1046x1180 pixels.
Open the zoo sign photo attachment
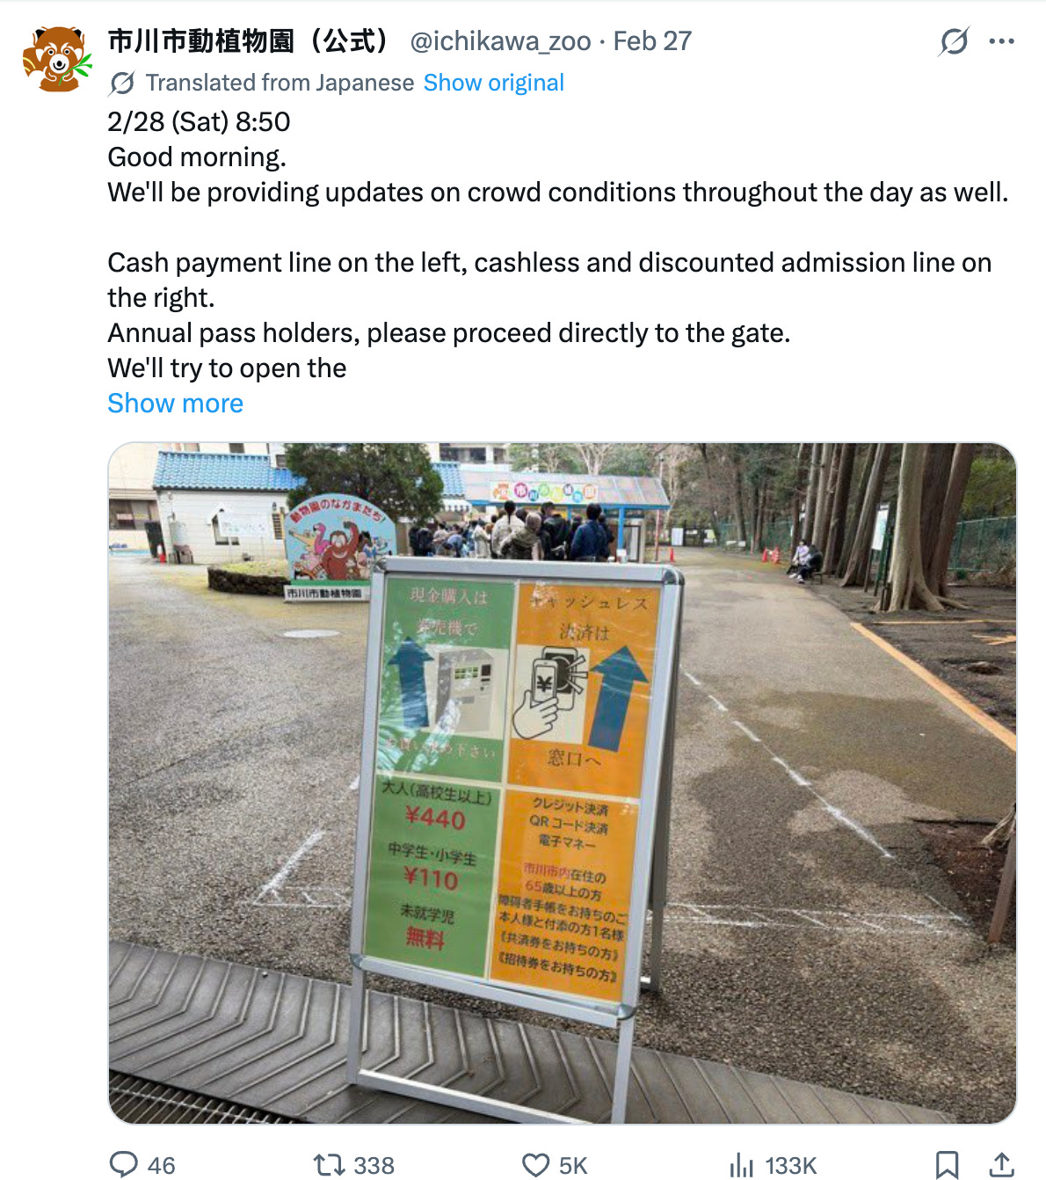click(562, 783)
